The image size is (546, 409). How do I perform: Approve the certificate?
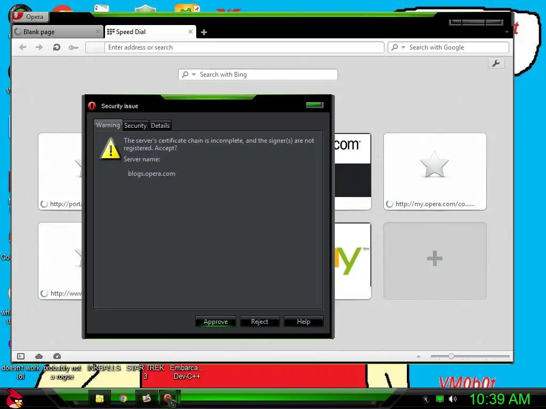[x=215, y=322]
